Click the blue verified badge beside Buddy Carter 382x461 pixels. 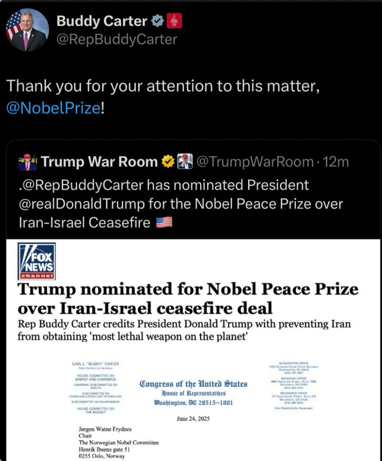pos(157,21)
